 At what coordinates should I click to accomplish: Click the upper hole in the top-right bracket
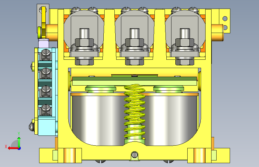tap(225, 18)
